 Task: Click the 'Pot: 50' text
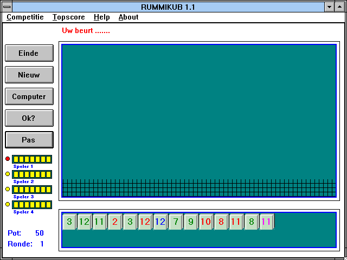point(25,233)
